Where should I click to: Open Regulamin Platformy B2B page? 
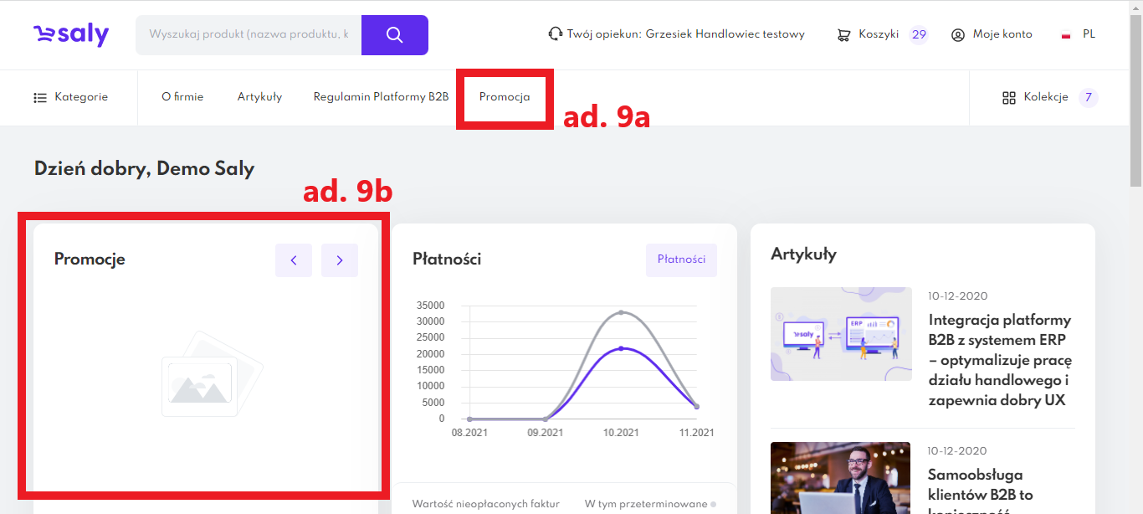tap(381, 97)
